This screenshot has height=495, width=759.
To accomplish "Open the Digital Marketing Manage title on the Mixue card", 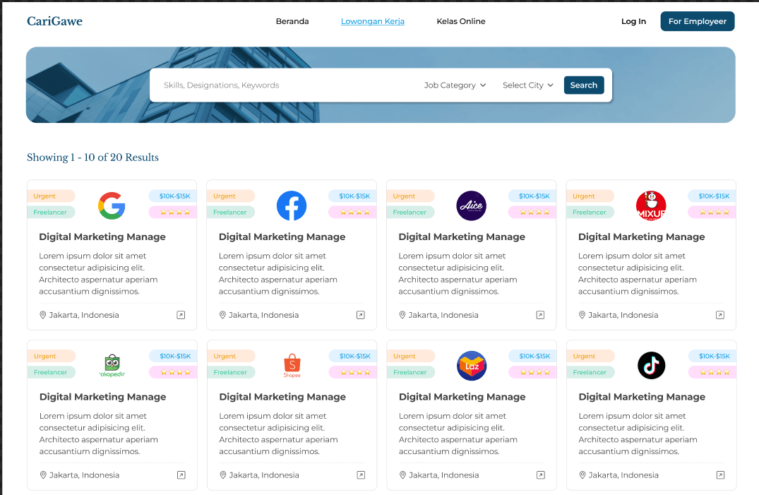I will (x=642, y=237).
